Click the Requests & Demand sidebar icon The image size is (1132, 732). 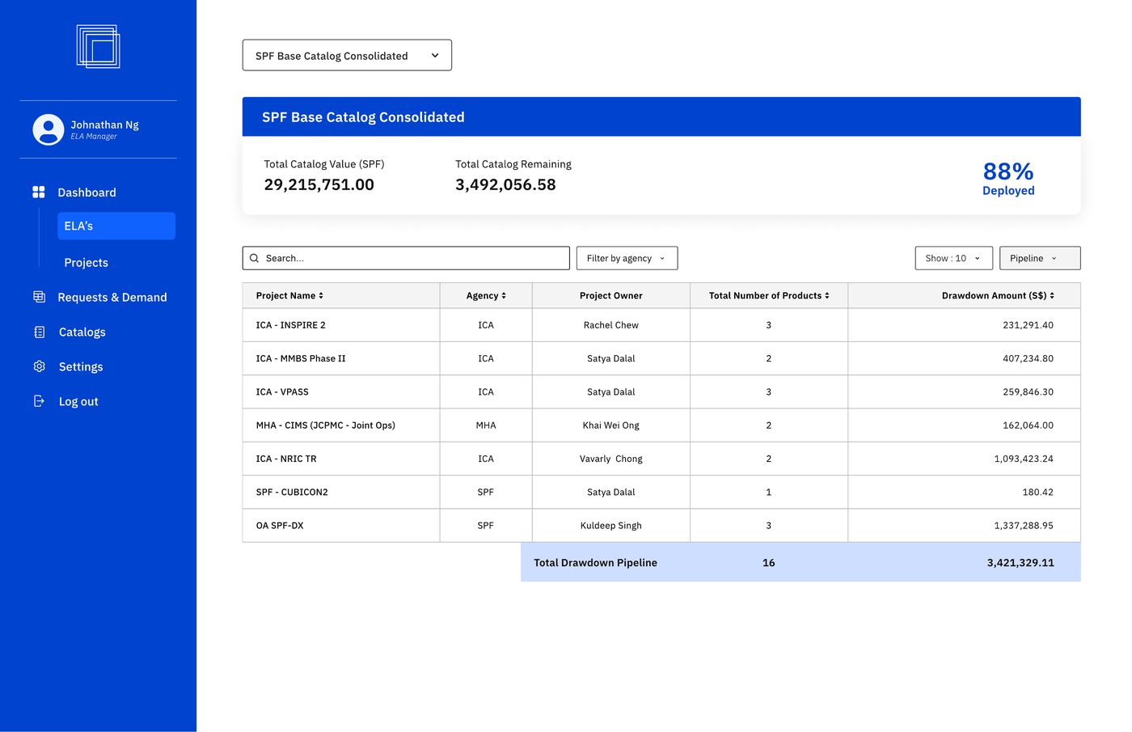[39, 297]
